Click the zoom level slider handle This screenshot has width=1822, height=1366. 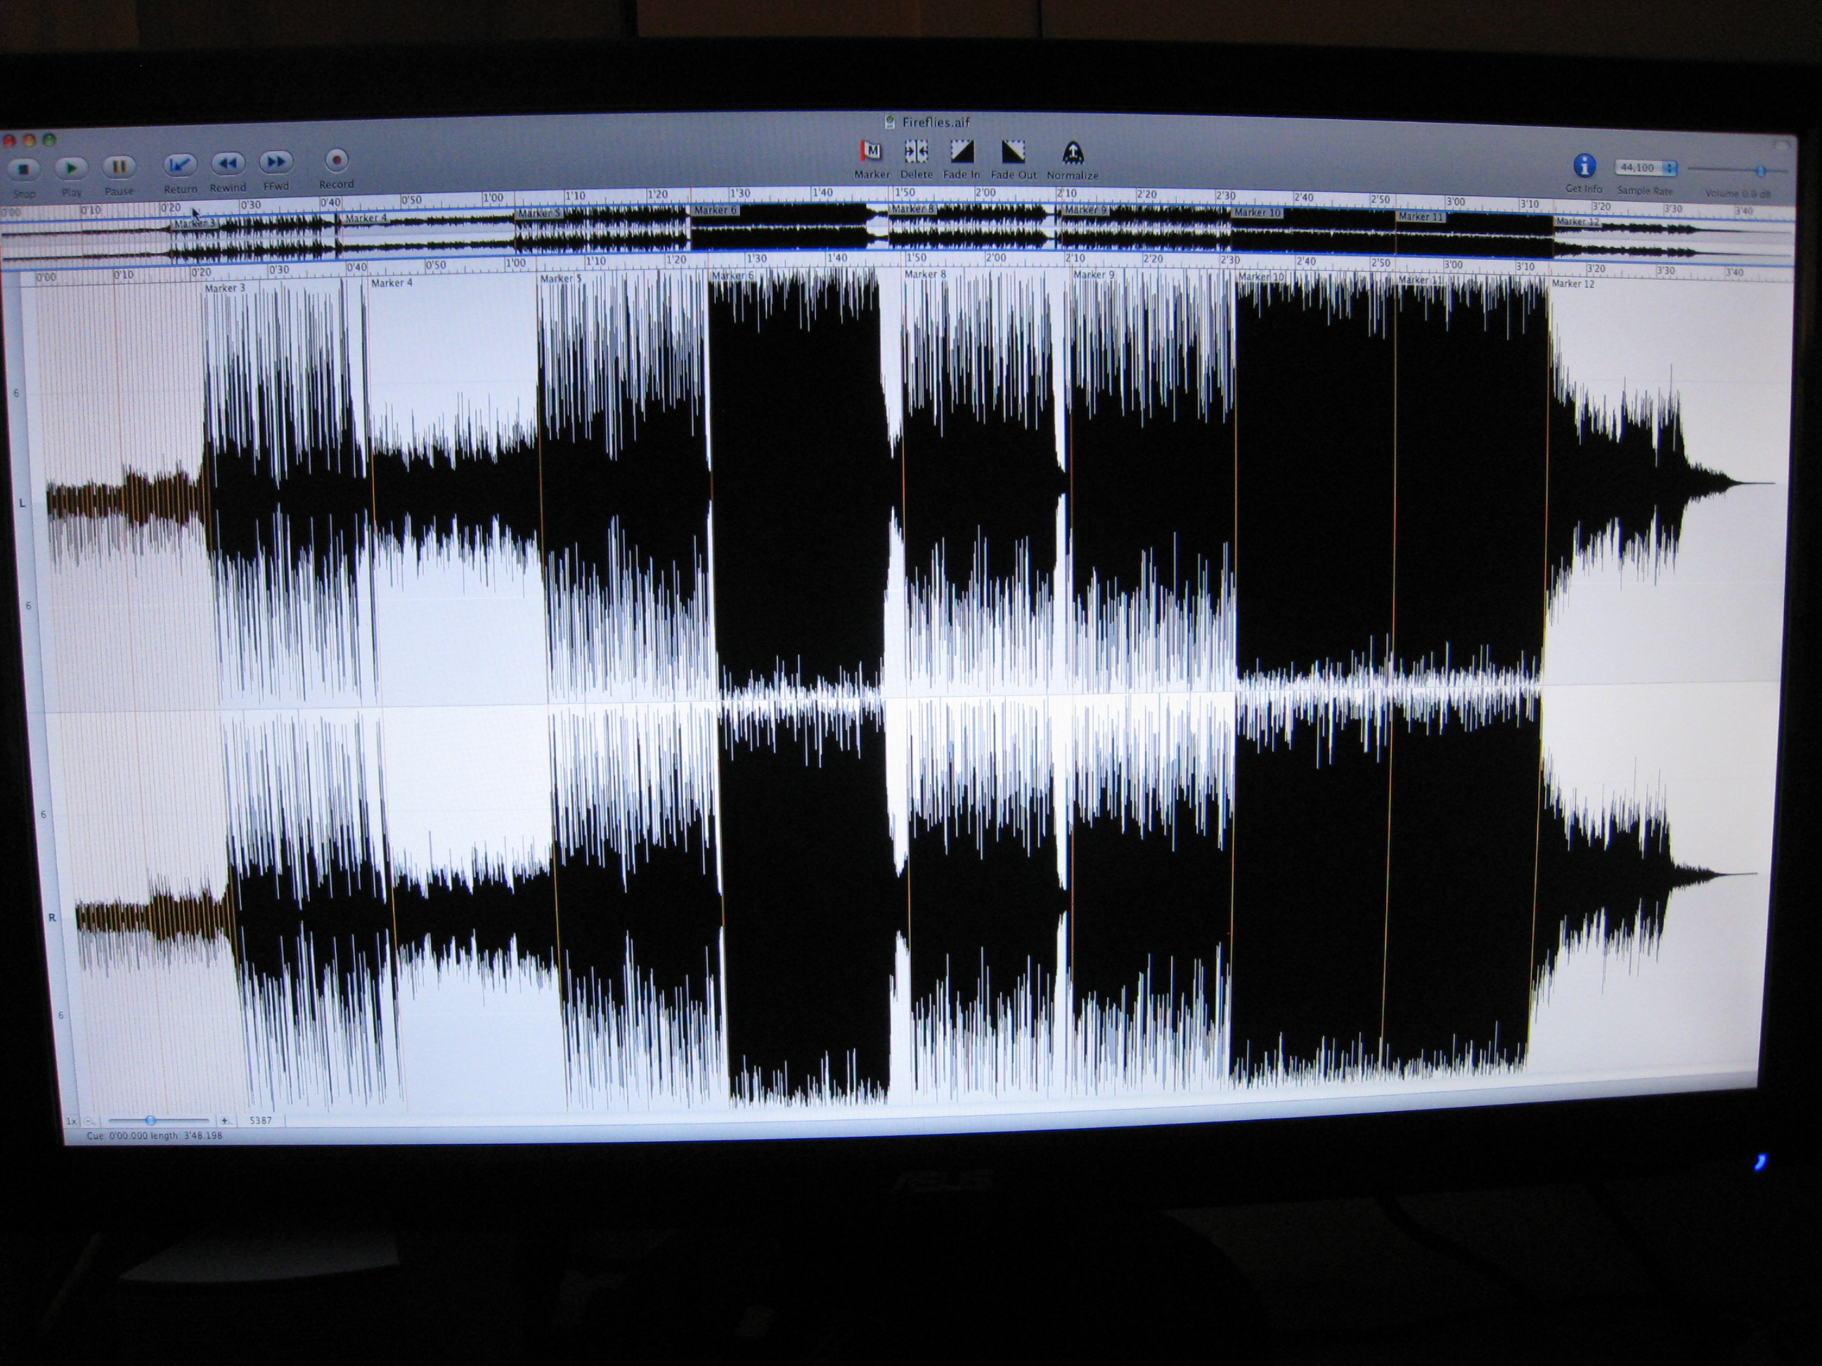pos(150,1121)
